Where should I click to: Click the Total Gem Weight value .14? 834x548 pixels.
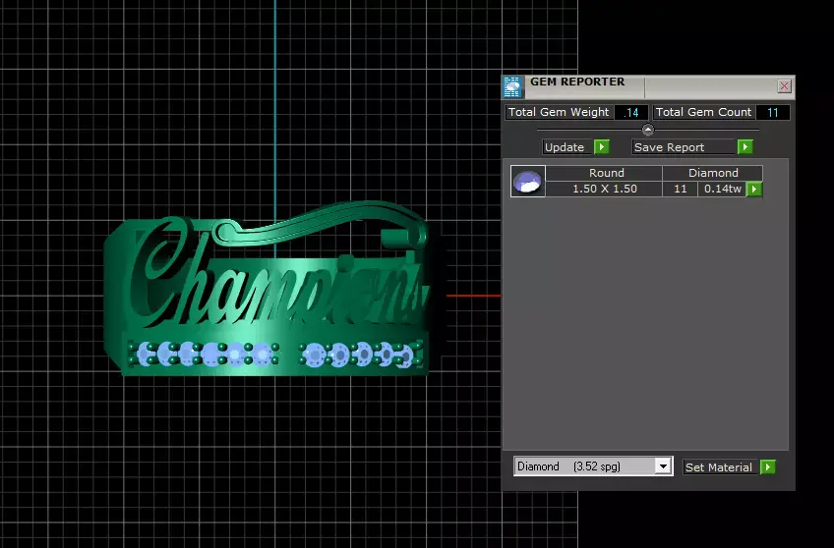631,113
